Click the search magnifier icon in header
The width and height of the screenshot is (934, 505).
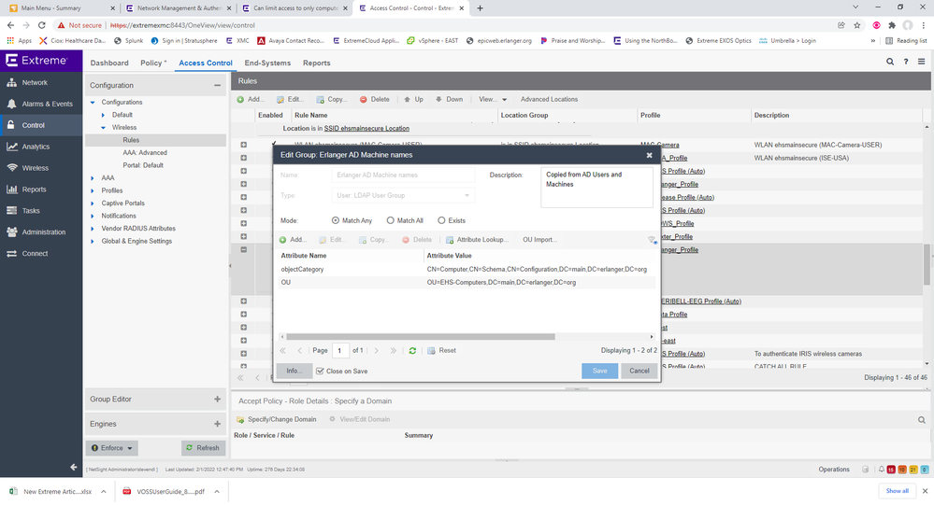tap(890, 62)
